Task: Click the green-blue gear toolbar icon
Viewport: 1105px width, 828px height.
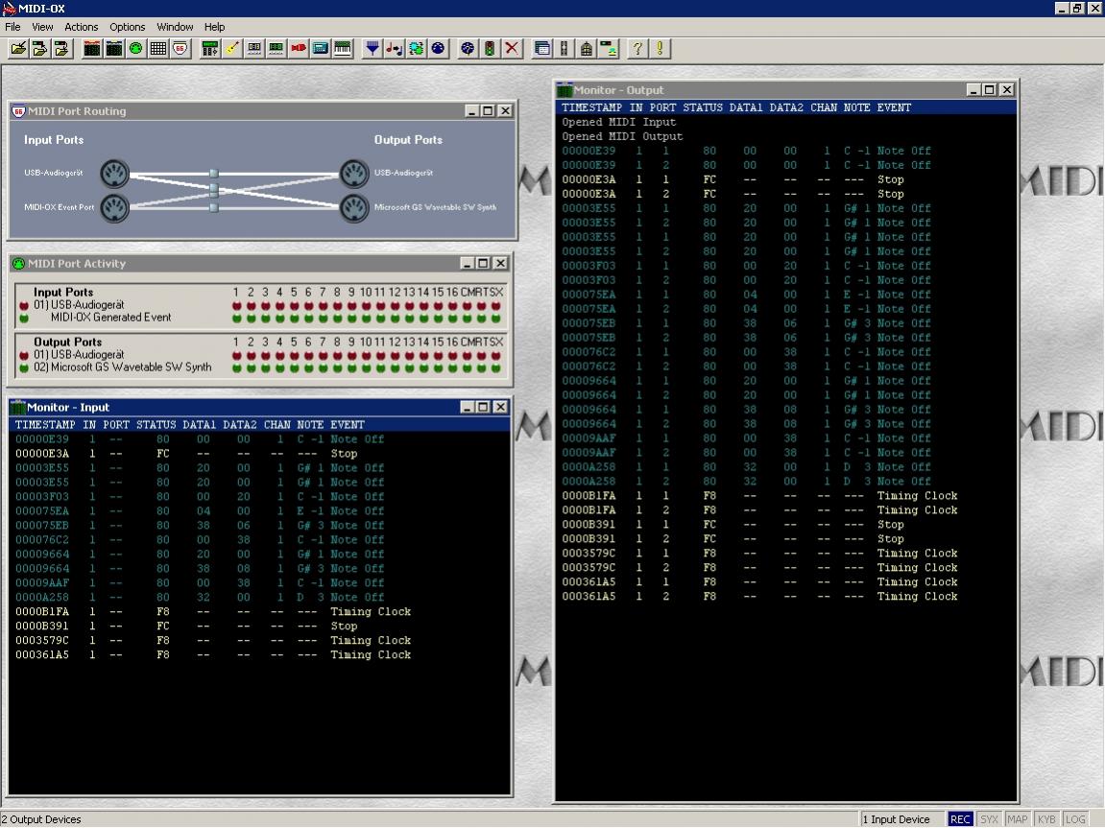Action: [x=416, y=49]
